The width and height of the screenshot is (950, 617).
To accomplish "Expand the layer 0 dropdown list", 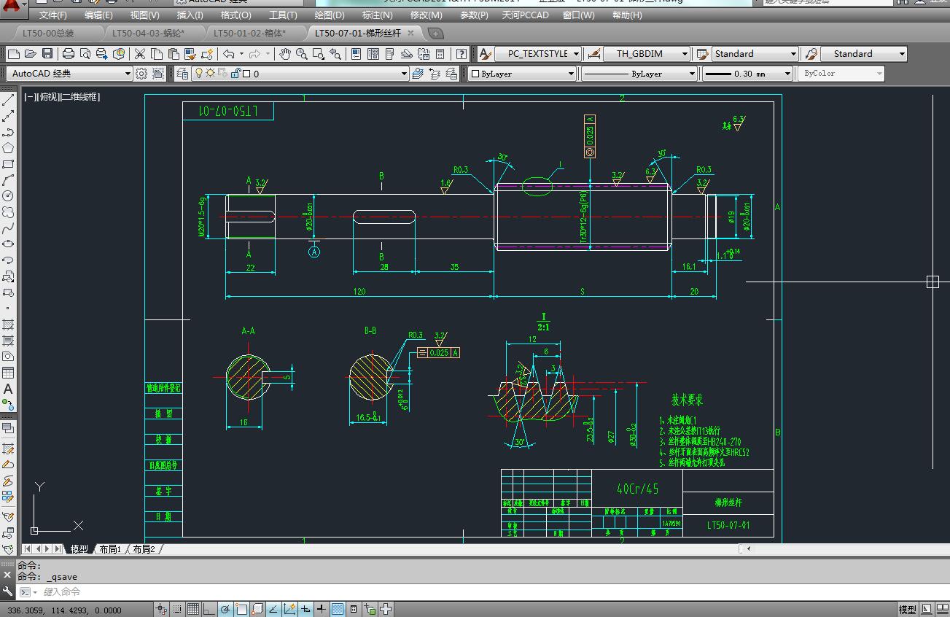I will (x=300, y=74).
